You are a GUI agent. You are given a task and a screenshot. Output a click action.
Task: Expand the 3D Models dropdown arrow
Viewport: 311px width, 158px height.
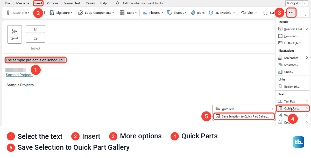pos(234,13)
